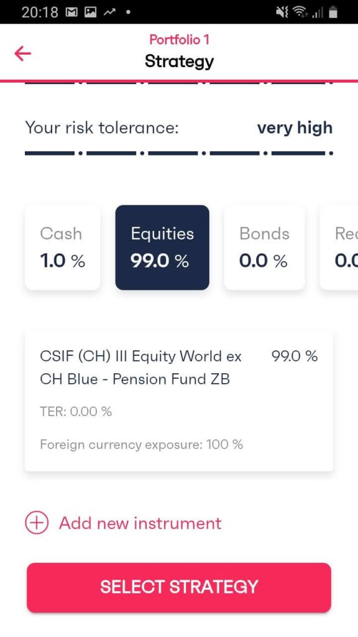
Task: Set risk tolerance slider to middle segment
Action: (x=173, y=153)
